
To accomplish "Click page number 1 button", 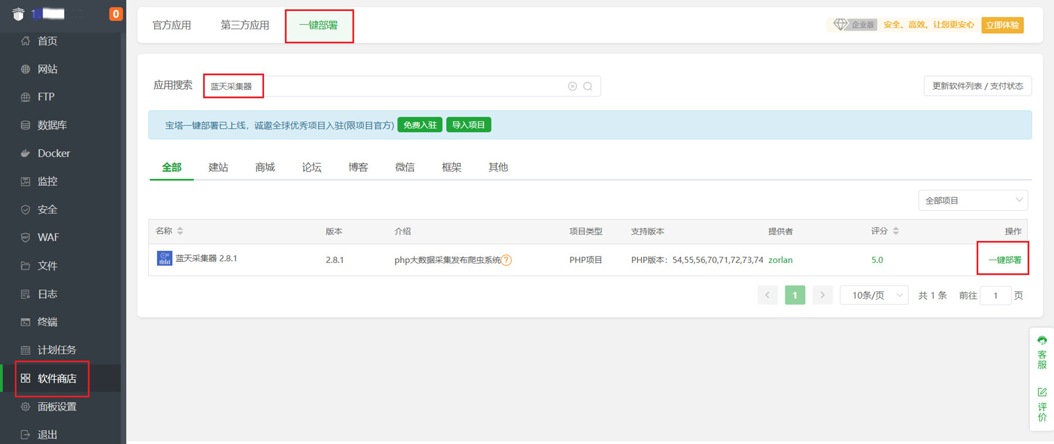I will 795,295.
